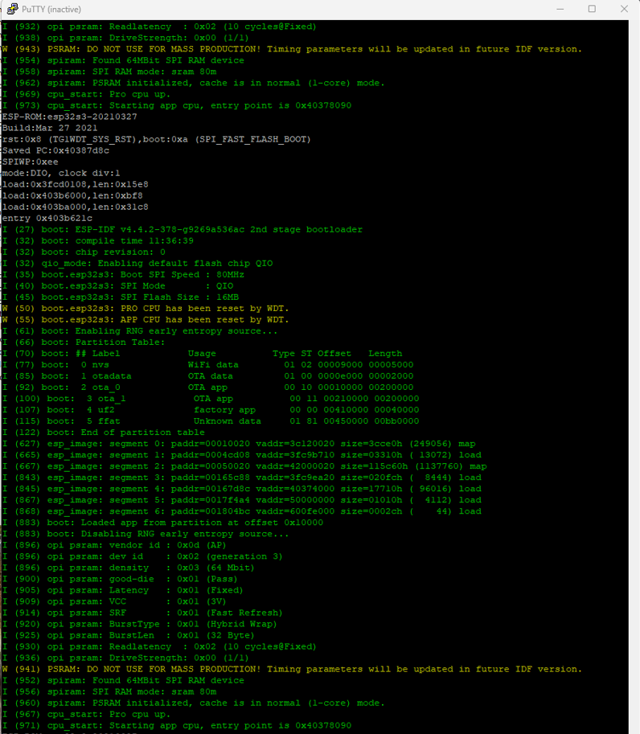
Task: Click 'BurstLen : 0x01 (32 Byte)'
Action: [182, 635]
